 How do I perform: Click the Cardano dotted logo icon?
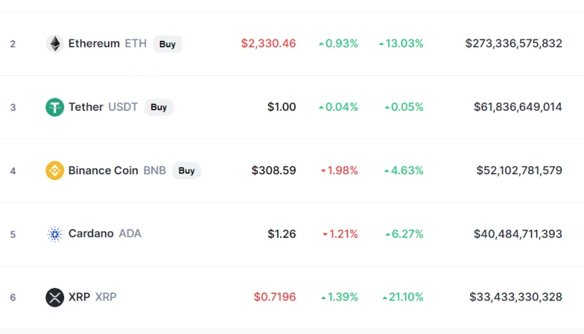[x=55, y=234]
